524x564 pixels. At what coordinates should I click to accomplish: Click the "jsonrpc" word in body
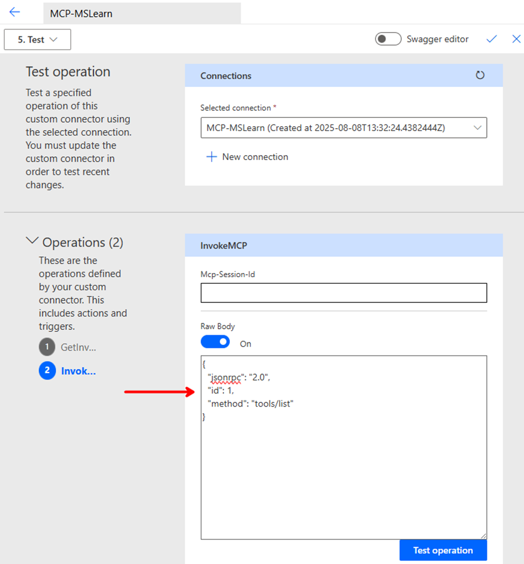point(226,377)
